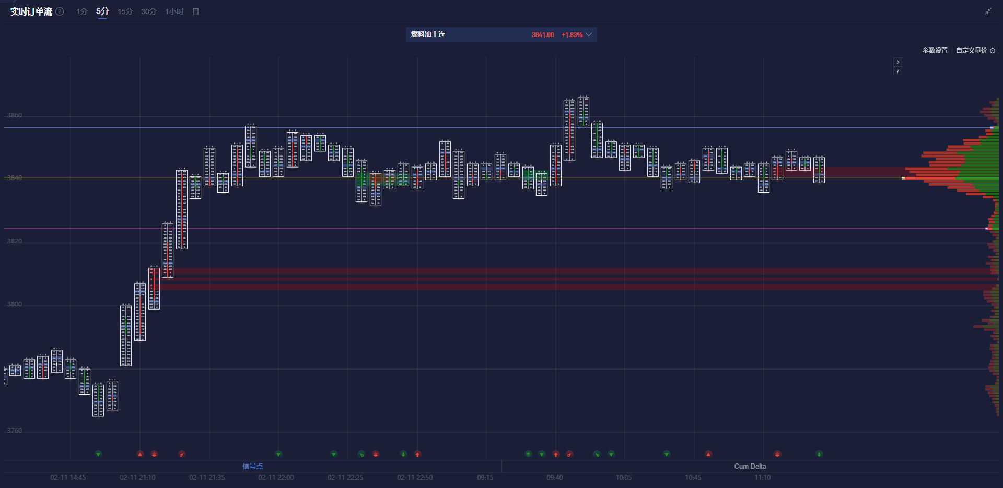Click the hexagon icon next to 自定义量价

point(993,51)
